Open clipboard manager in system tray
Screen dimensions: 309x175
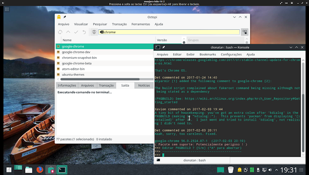[246, 170]
